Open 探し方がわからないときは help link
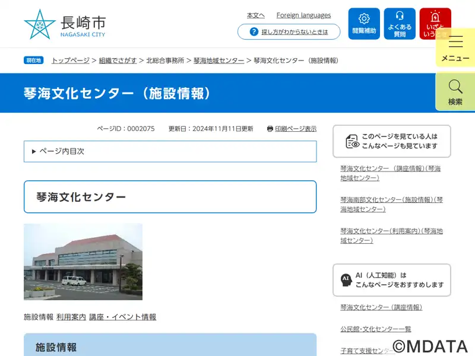 click(x=294, y=32)
